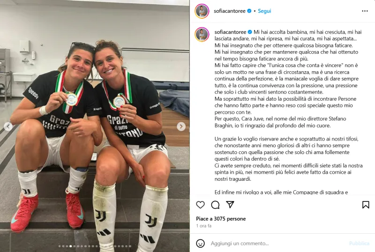The width and height of the screenshot is (375, 252).
Task: Share post with paper plane icon
Action: pyautogui.click(x=230, y=205)
